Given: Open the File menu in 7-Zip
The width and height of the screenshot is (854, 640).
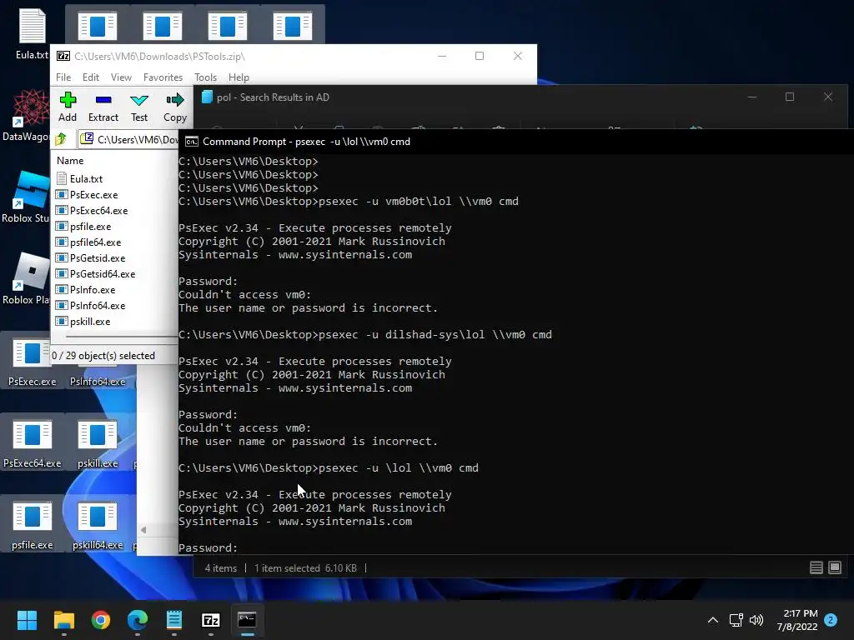Looking at the screenshot, I should [x=63, y=77].
